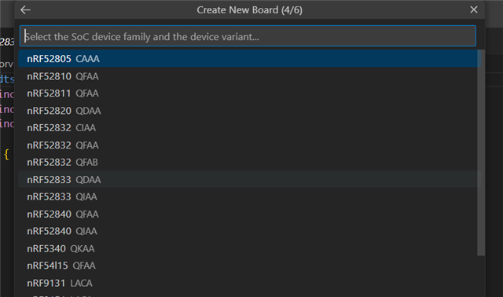Click the yellow brace in the editor behind
The width and height of the screenshot is (503, 297).
6,154
